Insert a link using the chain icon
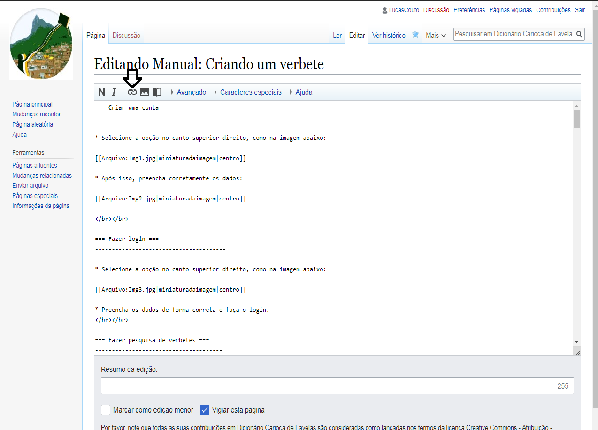 pos(132,92)
